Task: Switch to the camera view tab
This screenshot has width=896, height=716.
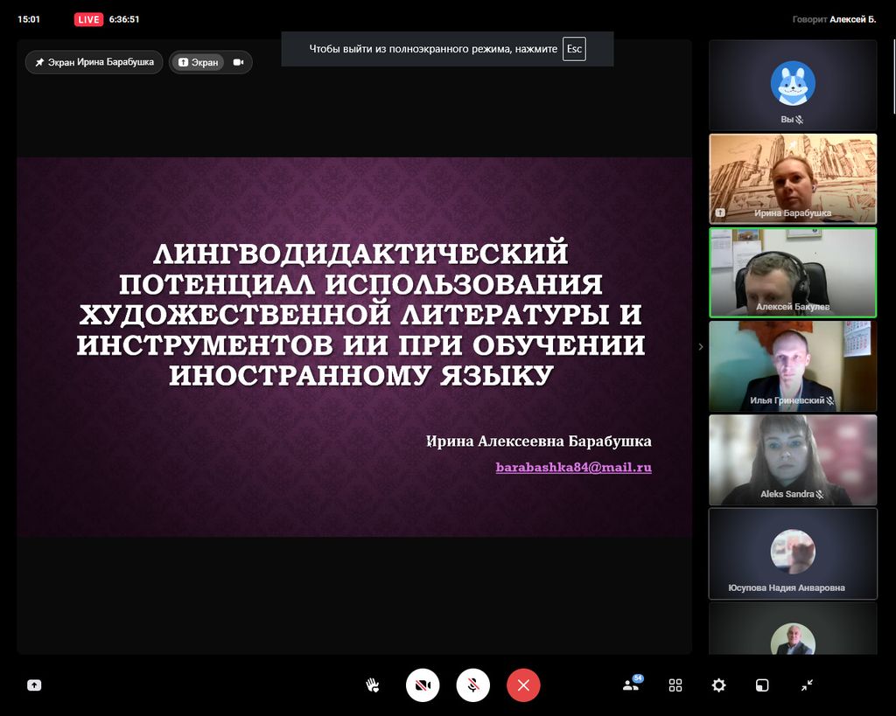Action: 238,62
